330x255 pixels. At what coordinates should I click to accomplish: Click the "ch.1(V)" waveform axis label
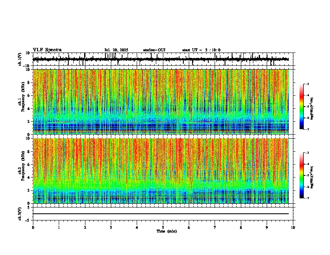click(x=20, y=59)
